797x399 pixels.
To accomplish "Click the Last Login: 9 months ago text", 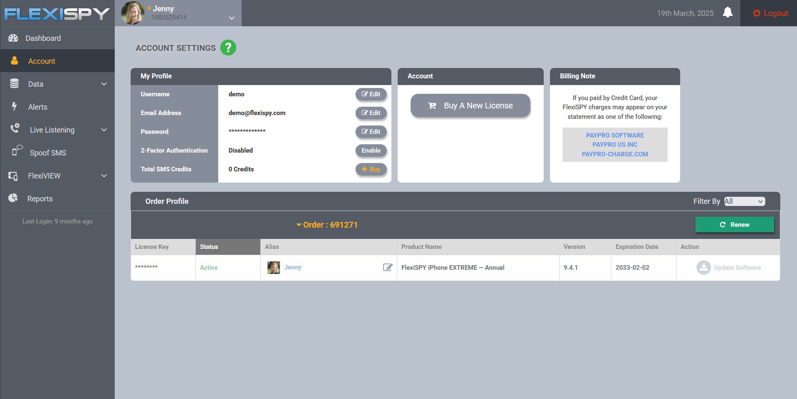I will [x=58, y=221].
